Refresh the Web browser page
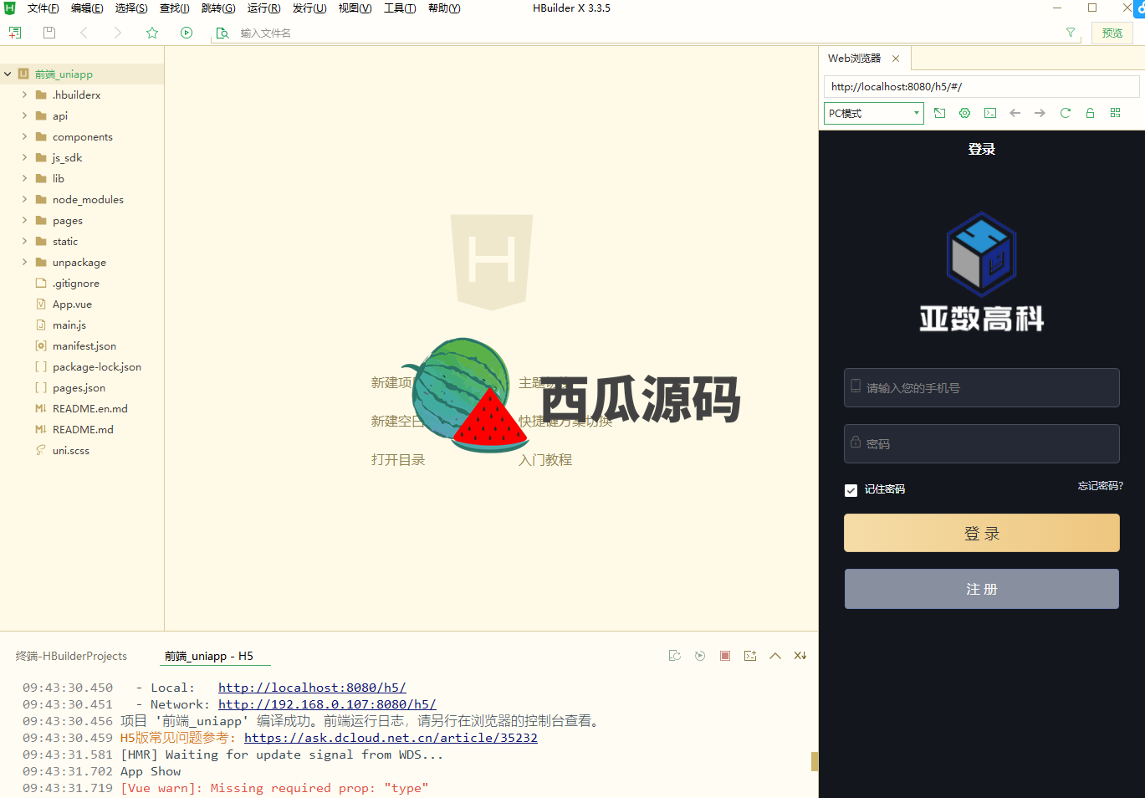The image size is (1145, 798). tap(1066, 113)
